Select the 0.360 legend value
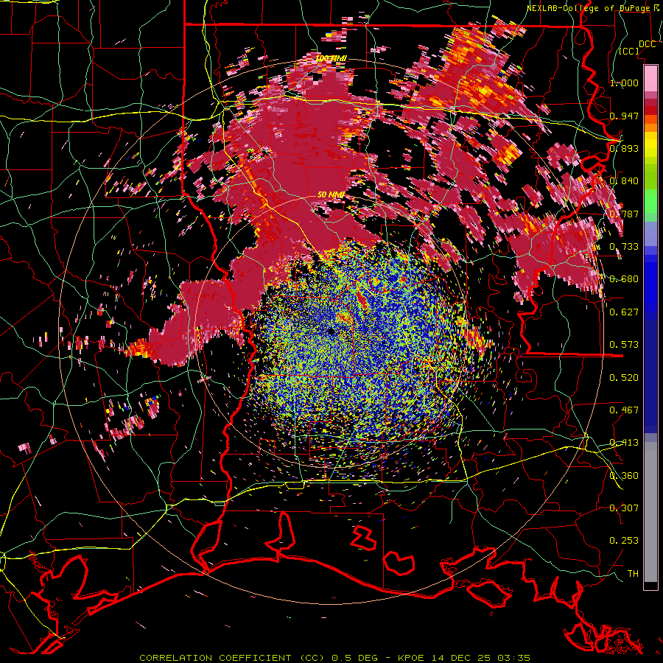This screenshot has width=663, height=663. coord(624,476)
